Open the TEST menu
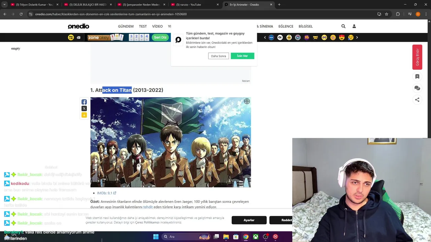 coord(143,26)
